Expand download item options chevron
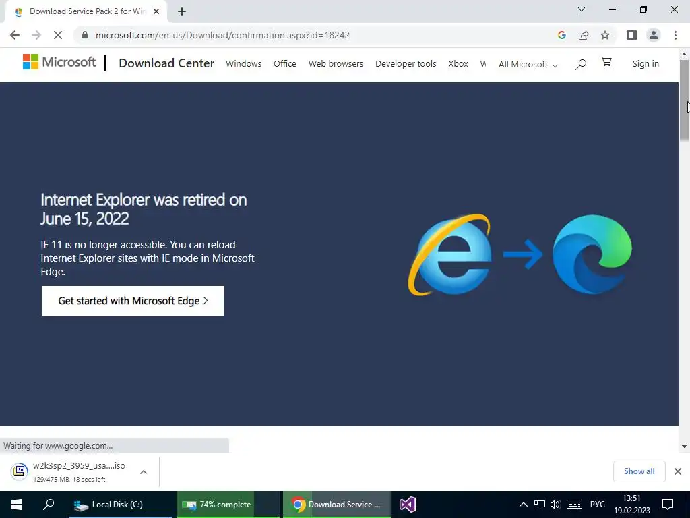690x518 pixels. (144, 471)
